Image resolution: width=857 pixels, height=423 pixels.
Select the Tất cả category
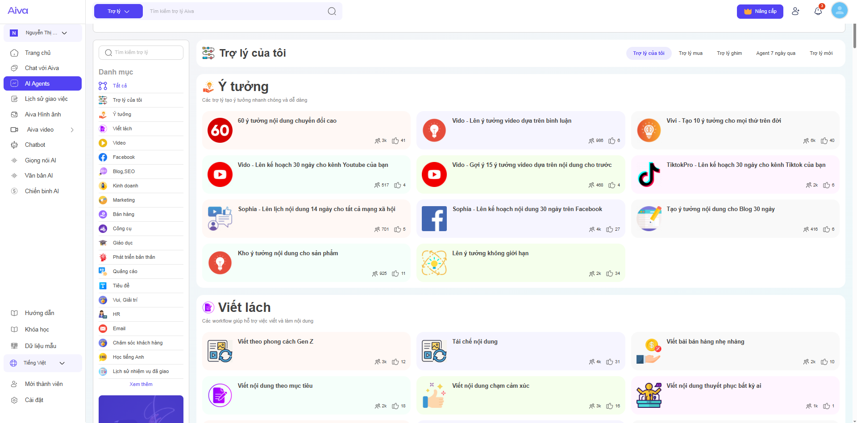click(141, 86)
